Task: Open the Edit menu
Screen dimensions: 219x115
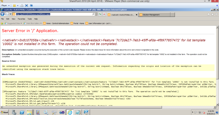Action: (x=8, y=19)
